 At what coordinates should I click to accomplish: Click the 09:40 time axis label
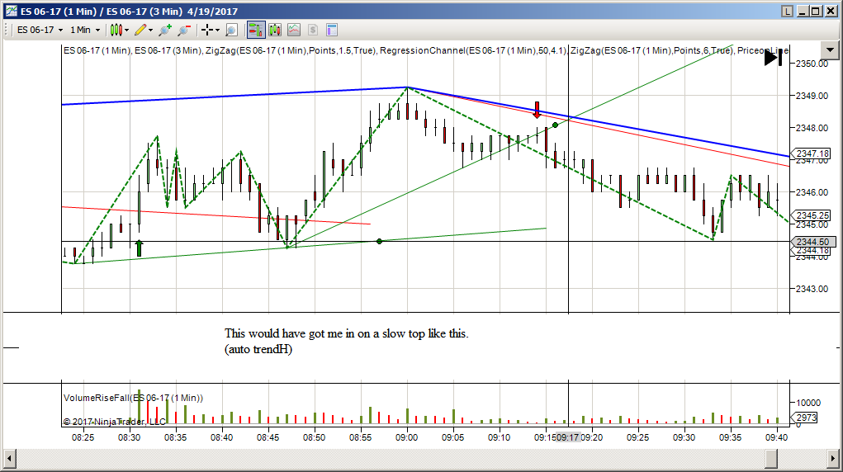(776, 437)
